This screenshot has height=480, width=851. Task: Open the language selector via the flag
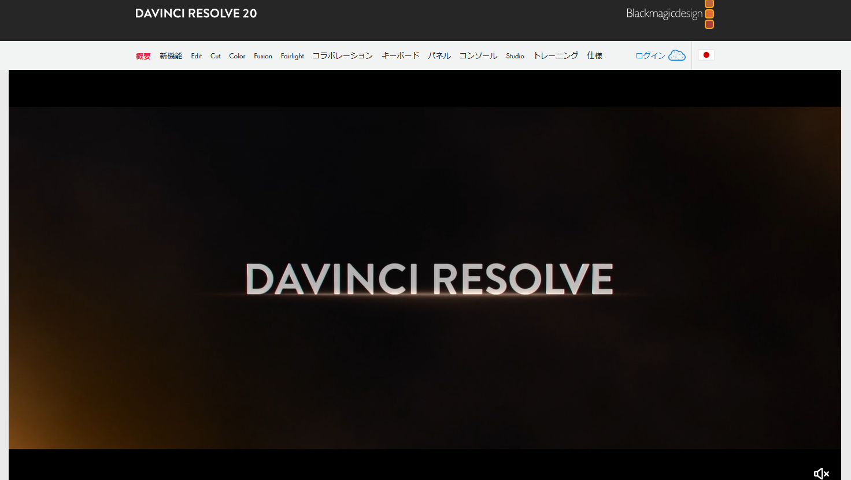tap(706, 54)
